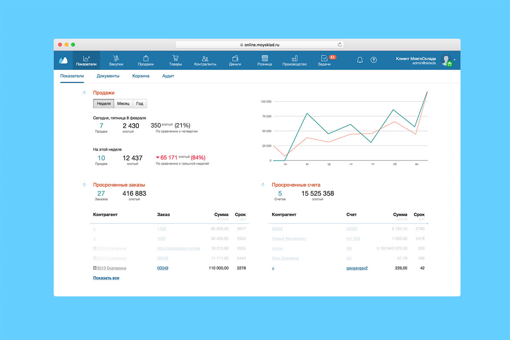Switch sales period to Месяц
This screenshot has width=510, height=340.
point(123,103)
